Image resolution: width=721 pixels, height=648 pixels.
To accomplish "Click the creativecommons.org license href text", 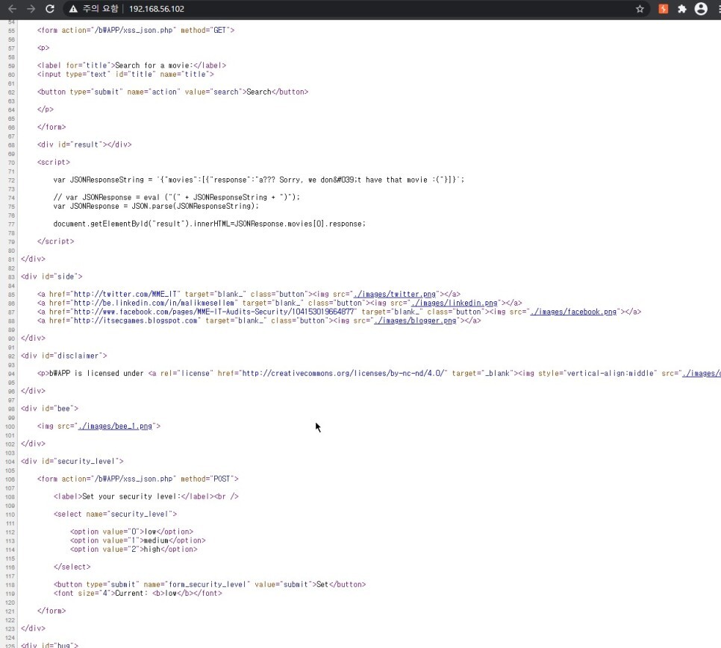I will pos(343,374).
